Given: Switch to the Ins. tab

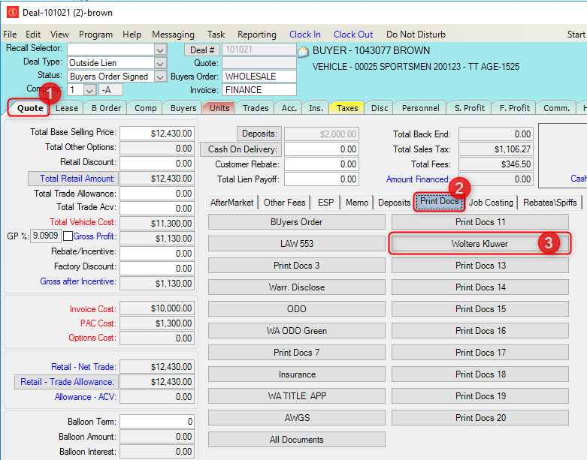Looking at the screenshot, I should click(316, 108).
